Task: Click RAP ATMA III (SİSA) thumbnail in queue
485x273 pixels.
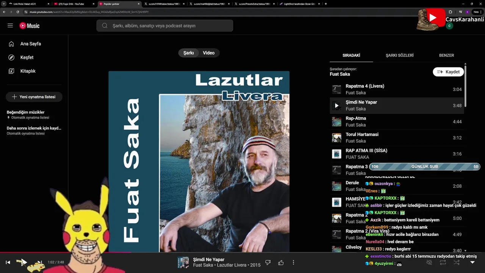Action: [336, 154]
